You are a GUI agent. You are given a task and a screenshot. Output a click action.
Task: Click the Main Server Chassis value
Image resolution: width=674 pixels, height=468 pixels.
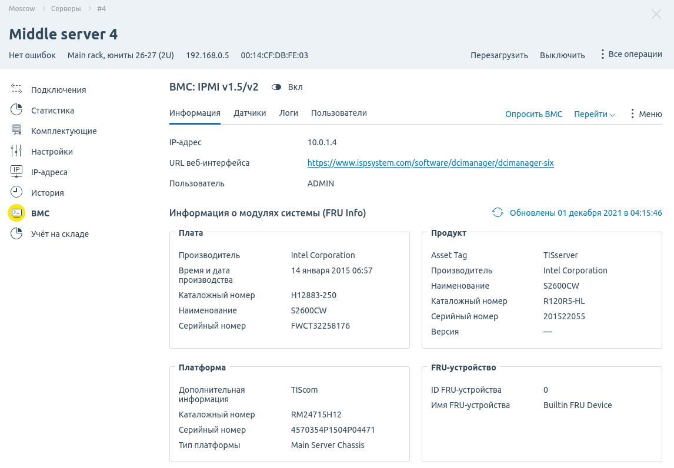328,445
